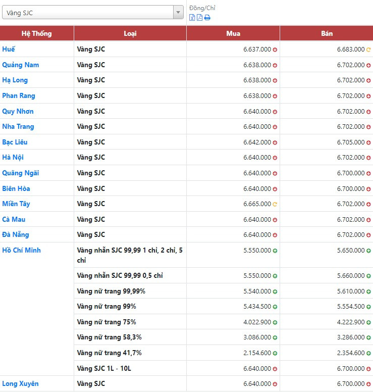
Task: Open the Quy Nhơn link
Action: (x=18, y=111)
